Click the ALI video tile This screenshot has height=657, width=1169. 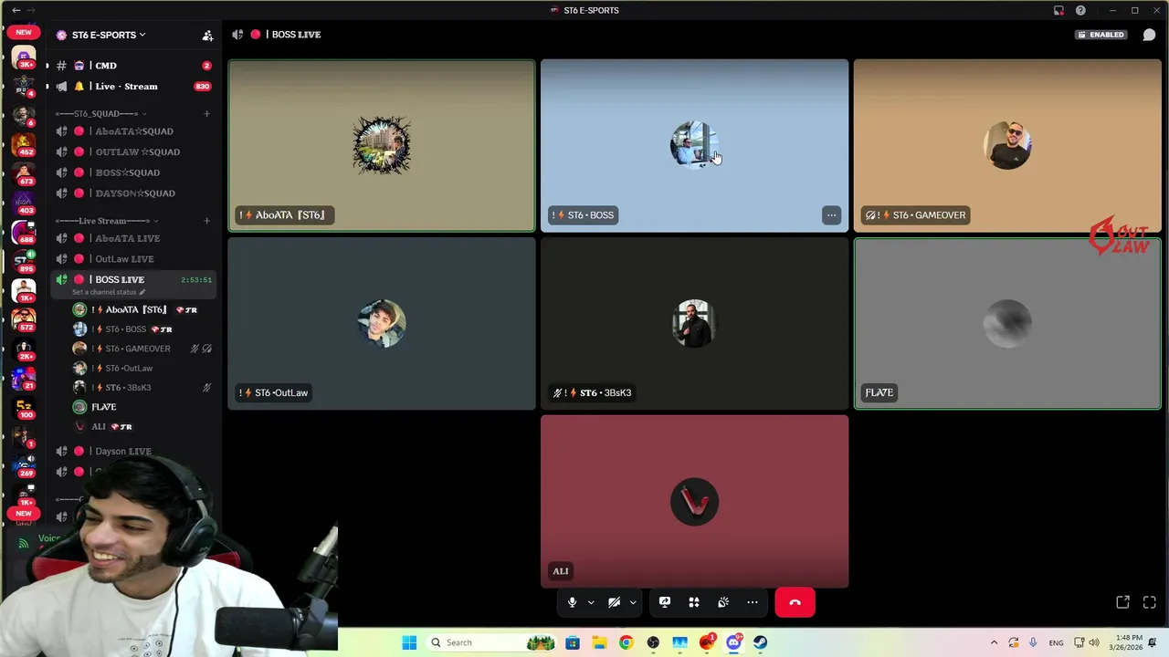[694, 502]
